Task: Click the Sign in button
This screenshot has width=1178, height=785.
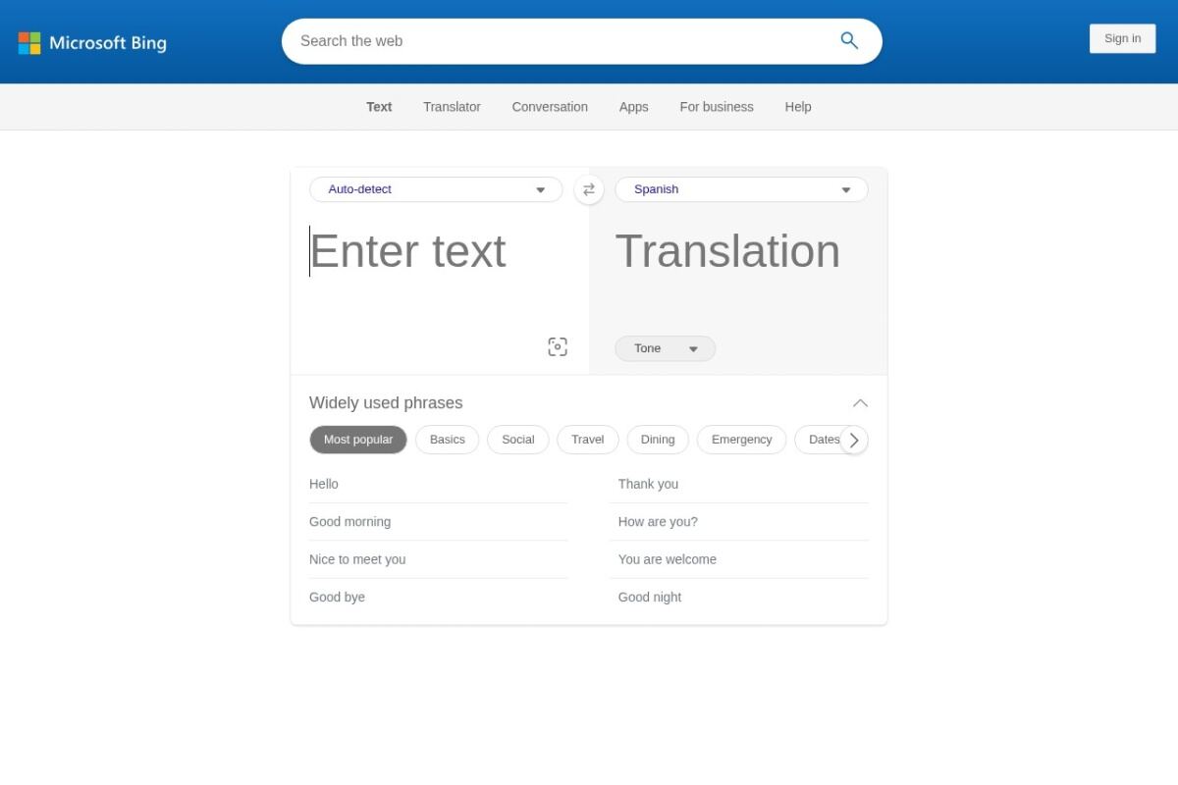Action: pyautogui.click(x=1122, y=38)
